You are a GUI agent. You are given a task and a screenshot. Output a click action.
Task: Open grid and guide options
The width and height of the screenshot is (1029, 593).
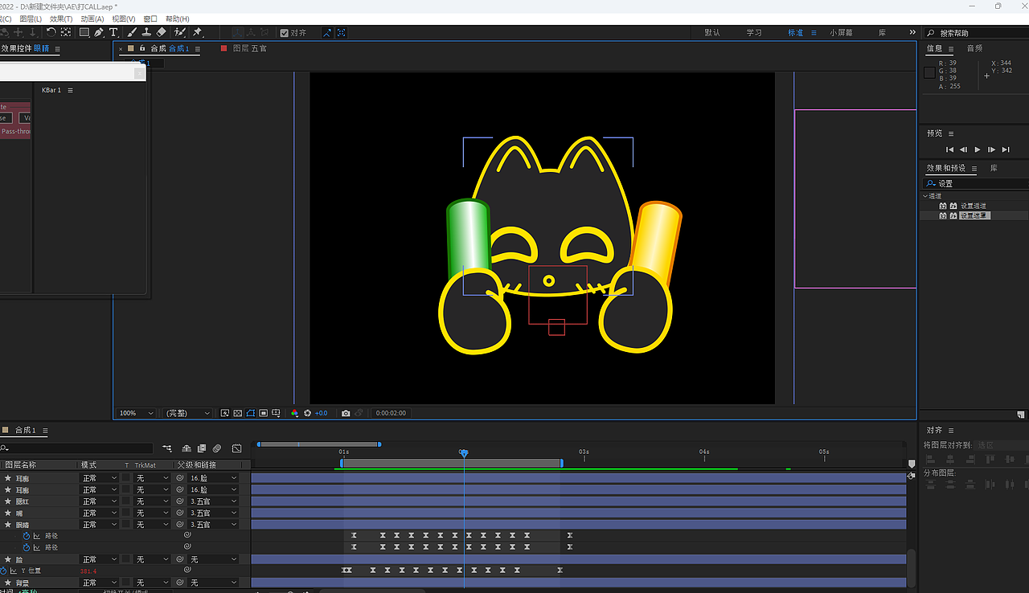point(276,413)
